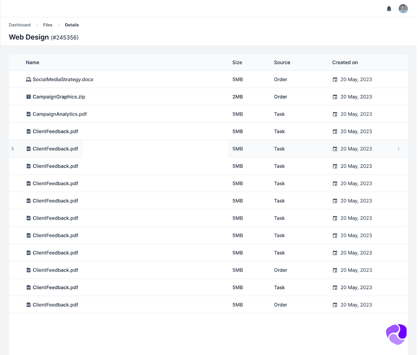Click the calendar icon on the SocialMediaStrategy row
Viewport: 418px width, 355px height.
pyautogui.click(x=335, y=79)
